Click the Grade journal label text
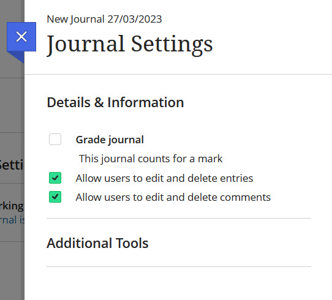Viewport: 332px width, 300px height. click(110, 140)
